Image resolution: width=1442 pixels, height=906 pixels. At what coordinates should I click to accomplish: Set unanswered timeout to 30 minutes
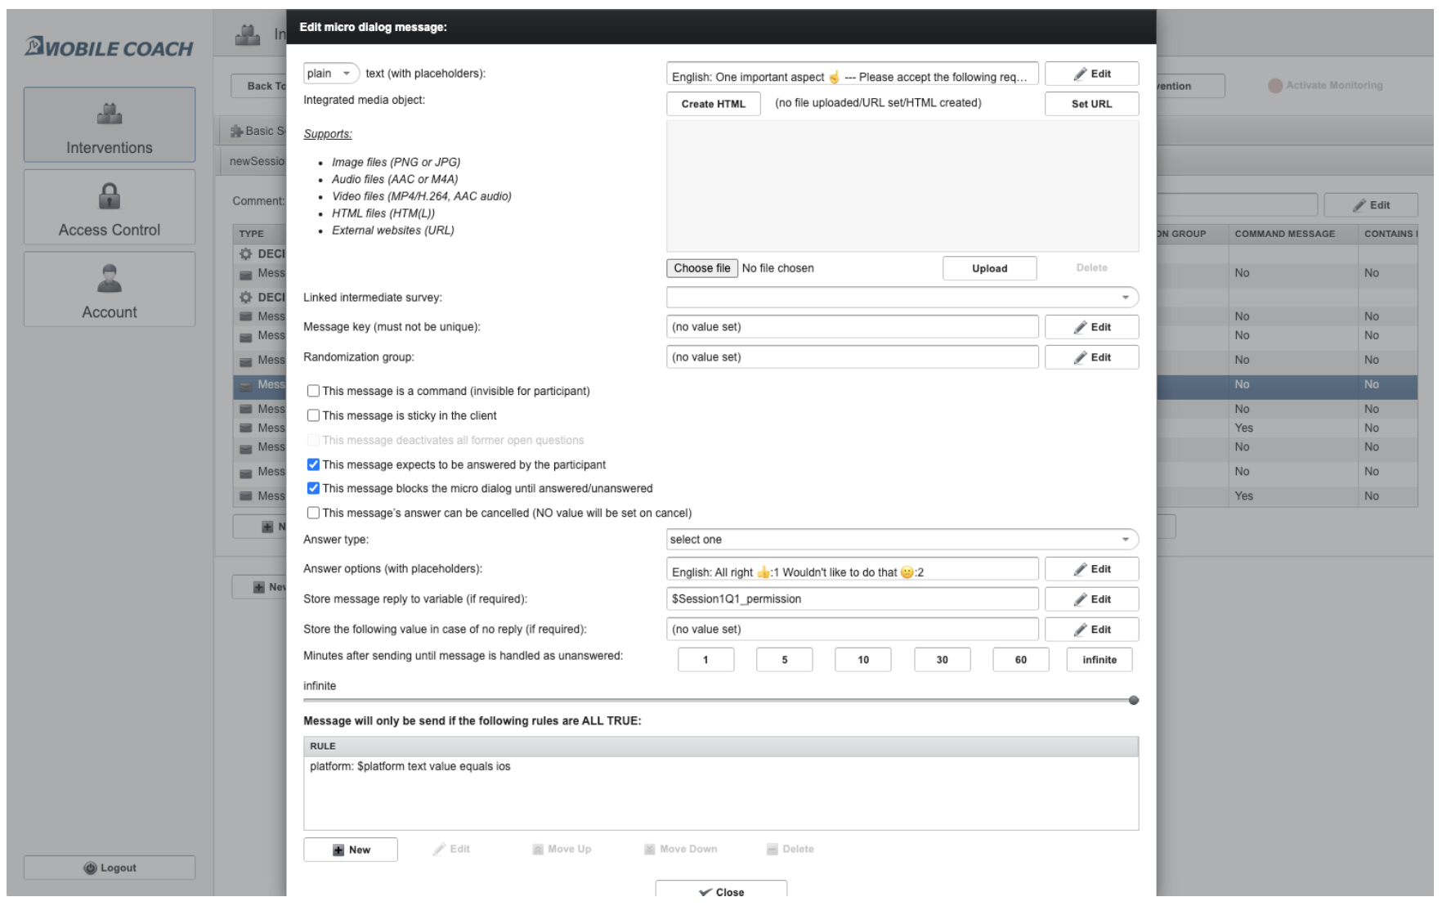point(942,660)
